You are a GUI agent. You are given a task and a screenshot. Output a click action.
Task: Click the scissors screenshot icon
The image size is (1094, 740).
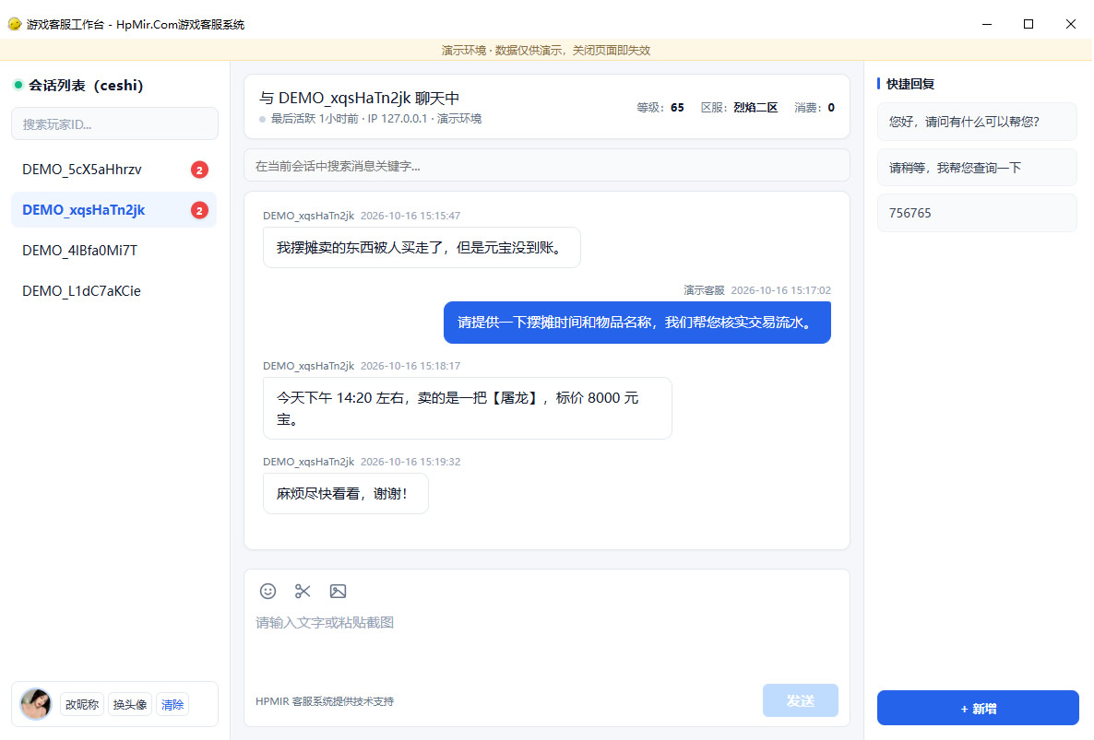(x=303, y=591)
